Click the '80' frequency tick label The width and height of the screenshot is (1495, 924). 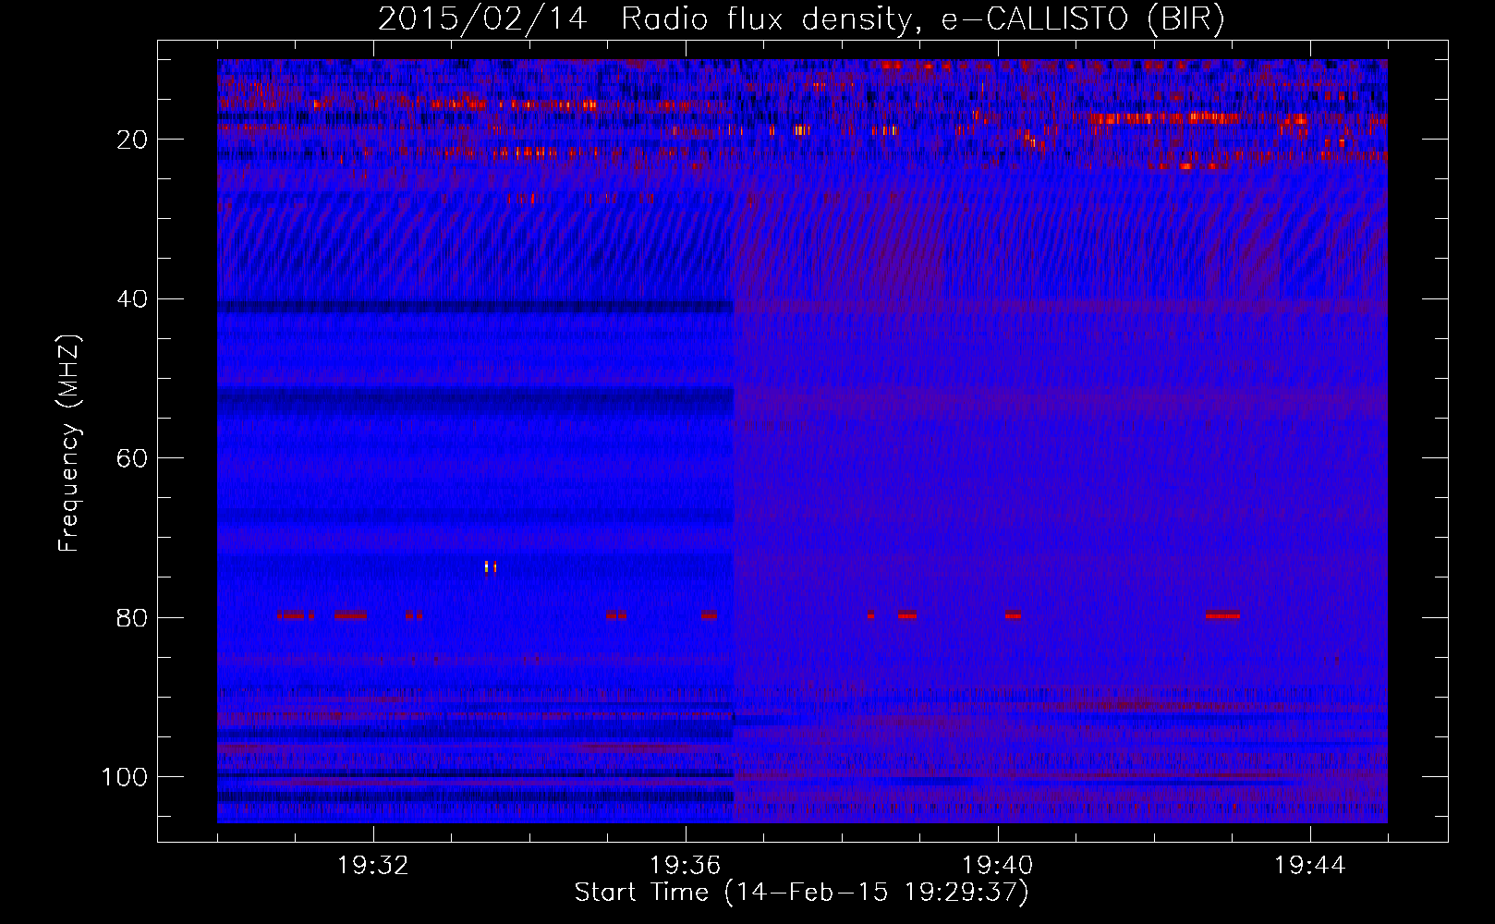click(132, 617)
